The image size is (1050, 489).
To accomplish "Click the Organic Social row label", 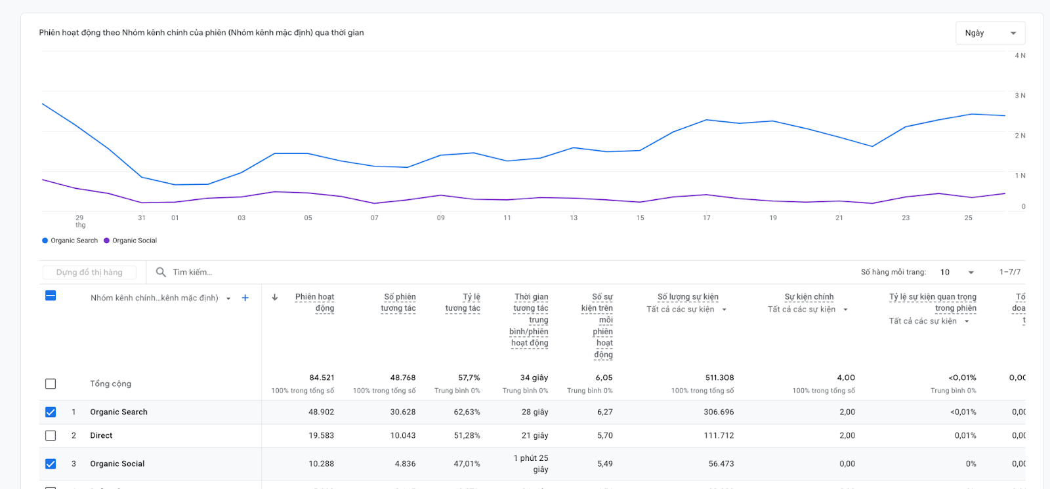I will (117, 463).
